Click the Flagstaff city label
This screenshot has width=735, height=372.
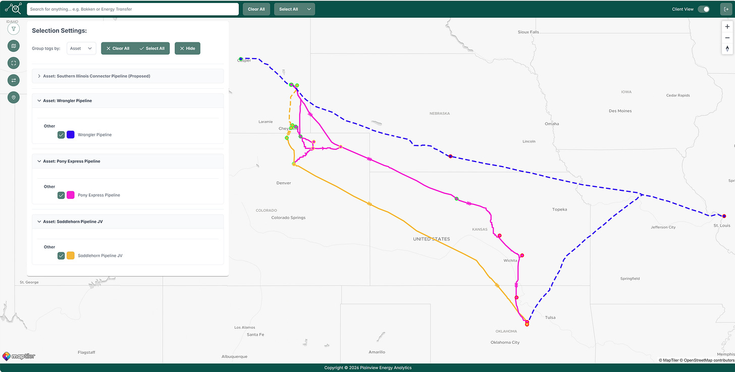click(x=86, y=352)
